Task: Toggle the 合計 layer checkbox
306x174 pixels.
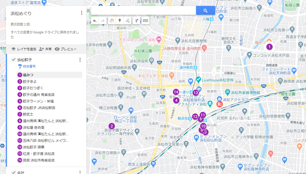Action: coord(14,173)
